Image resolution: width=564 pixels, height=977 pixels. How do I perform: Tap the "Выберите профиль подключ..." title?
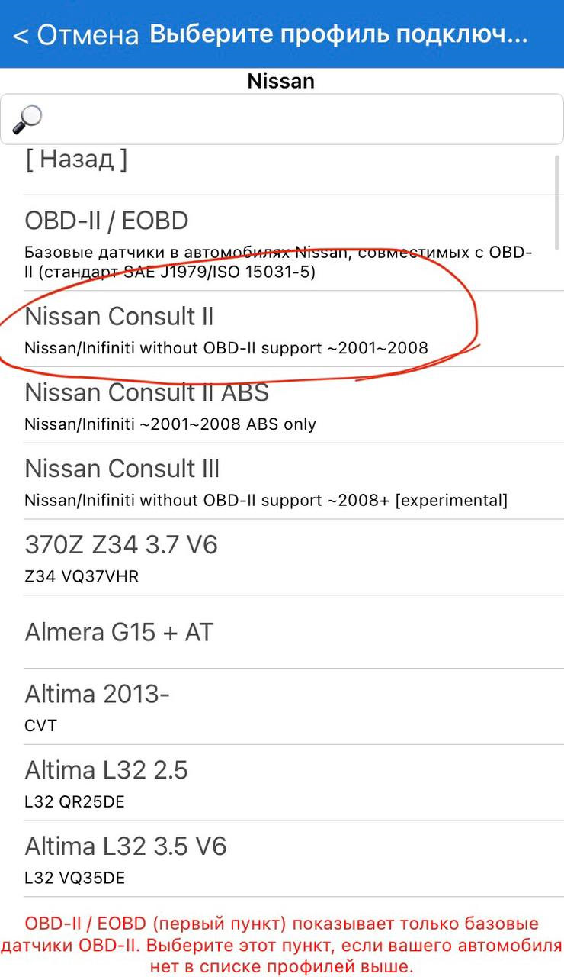point(338,34)
